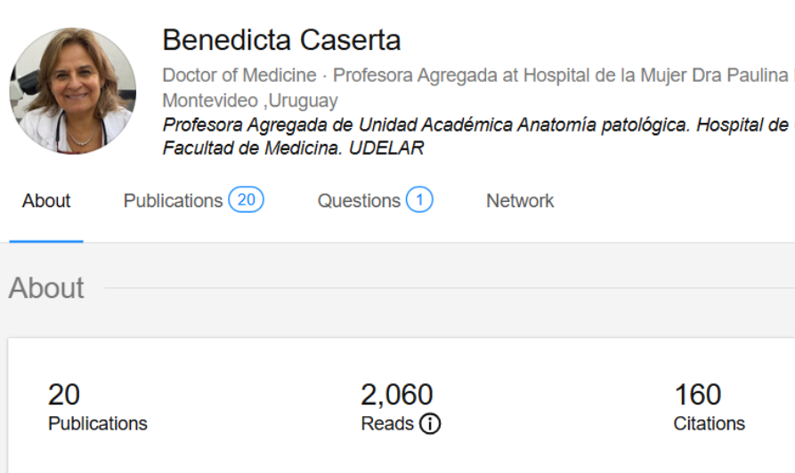Click the 1 badge on Questions tab

(x=419, y=200)
